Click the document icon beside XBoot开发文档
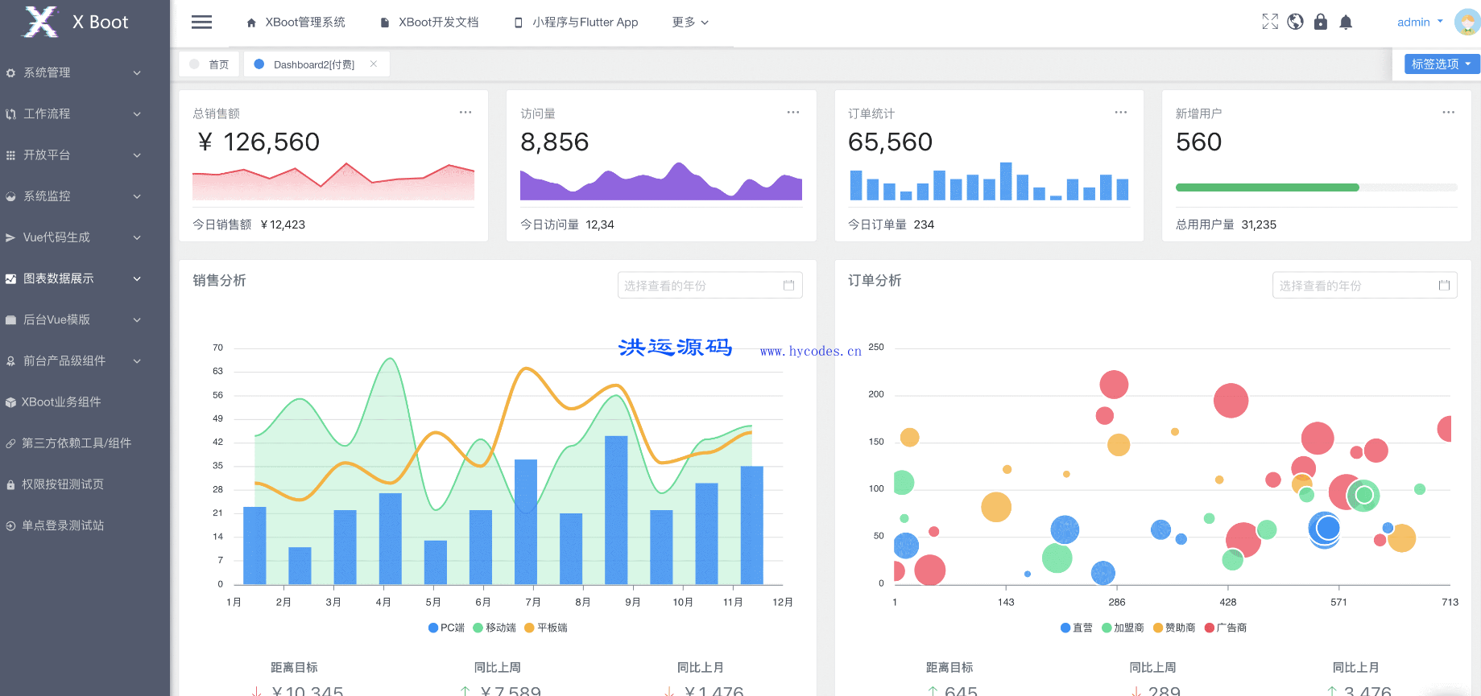 (385, 23)
